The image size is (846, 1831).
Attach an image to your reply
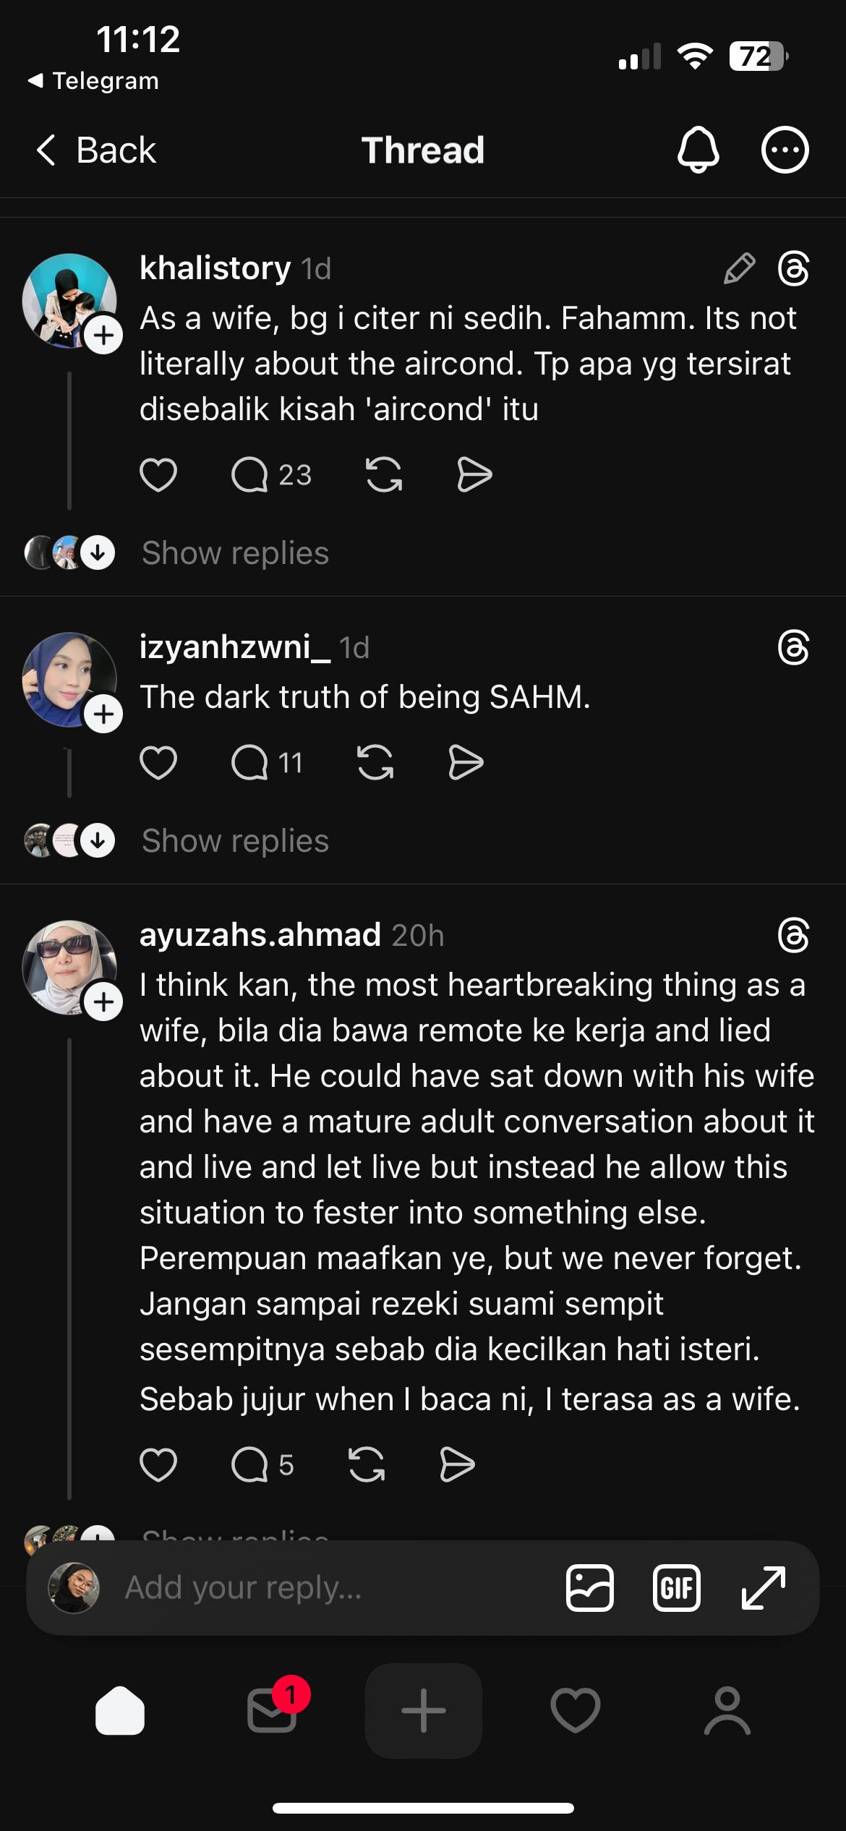tap(590, 1588)
